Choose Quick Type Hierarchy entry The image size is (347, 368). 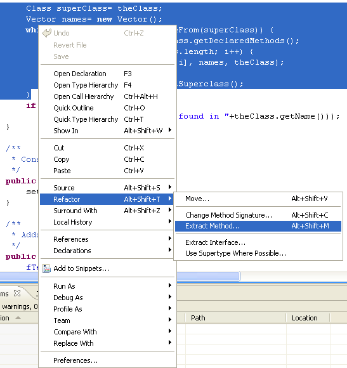click(107, 119)
